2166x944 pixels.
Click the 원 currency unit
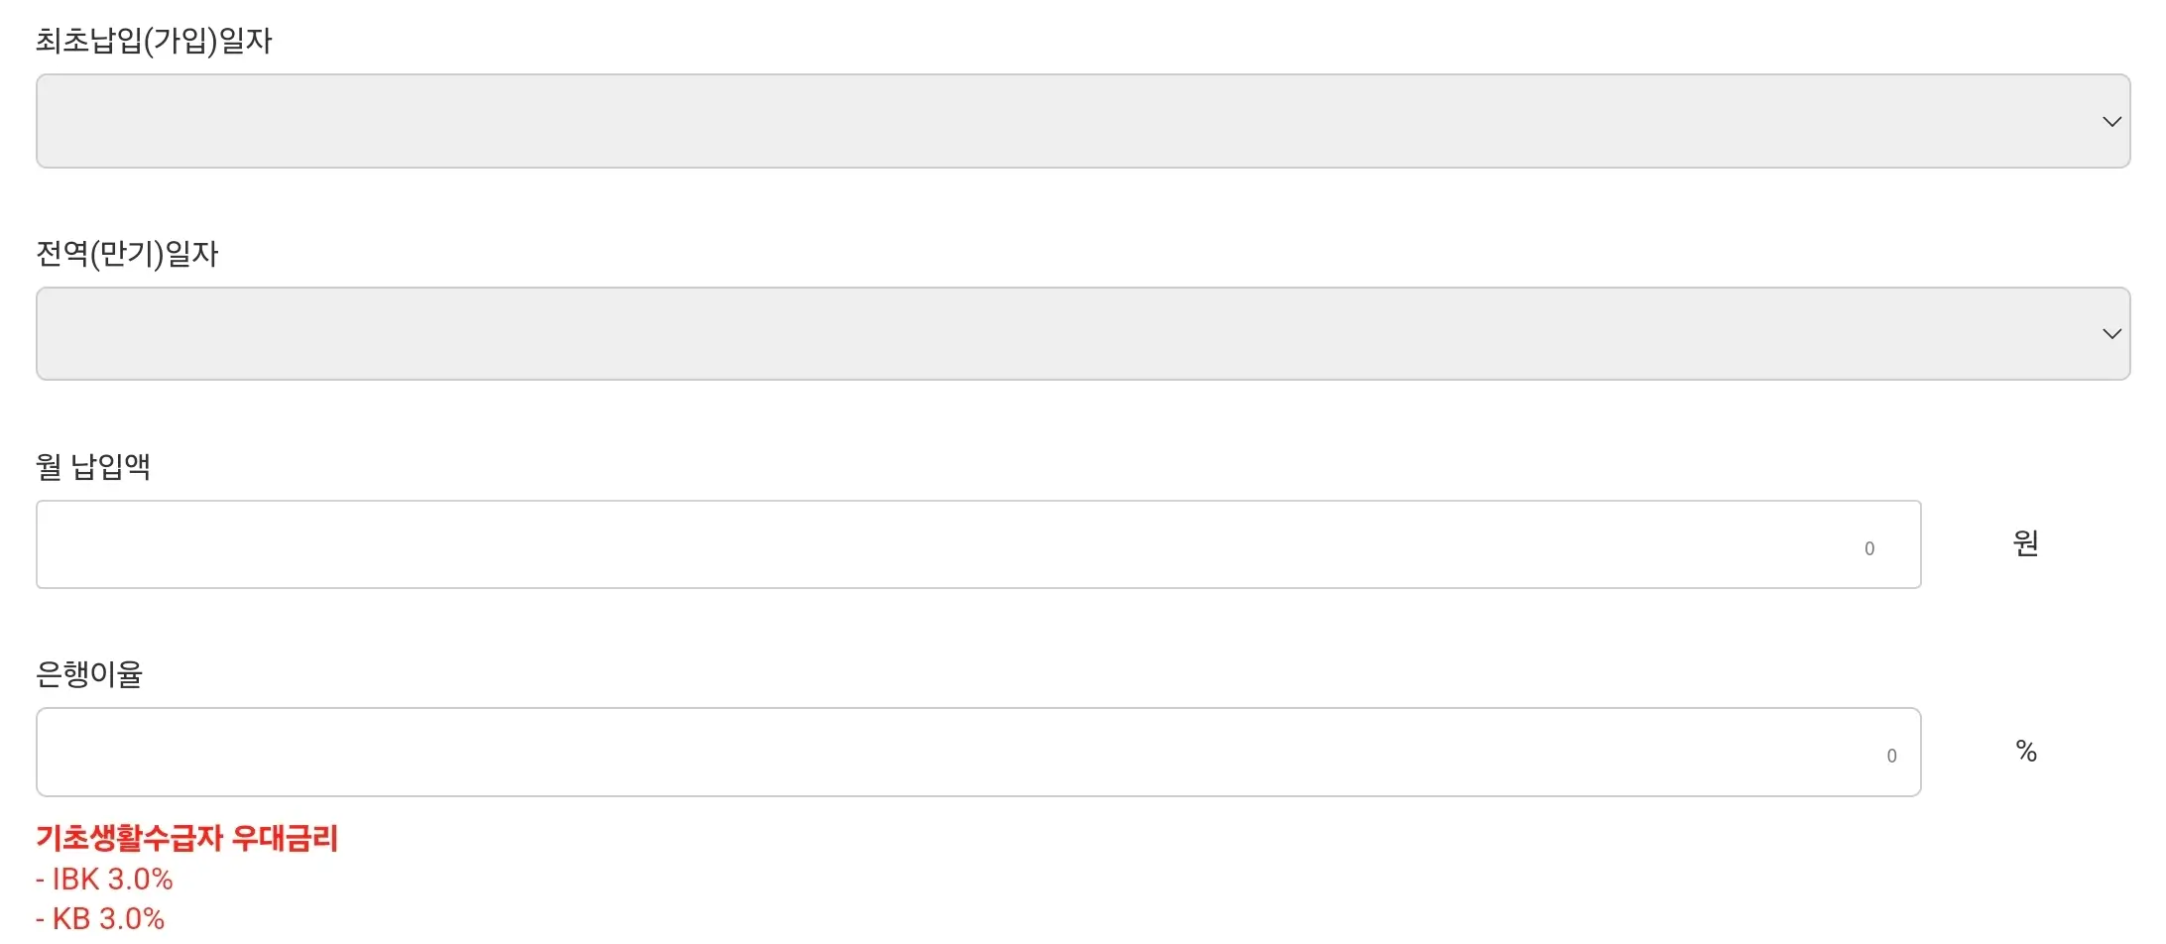click(x=2025, y=543)
